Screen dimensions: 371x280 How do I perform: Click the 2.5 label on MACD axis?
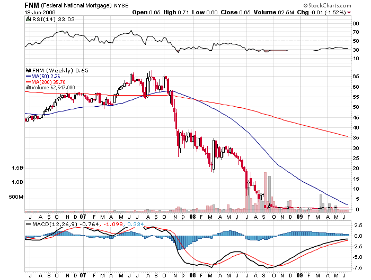(358, 226)
